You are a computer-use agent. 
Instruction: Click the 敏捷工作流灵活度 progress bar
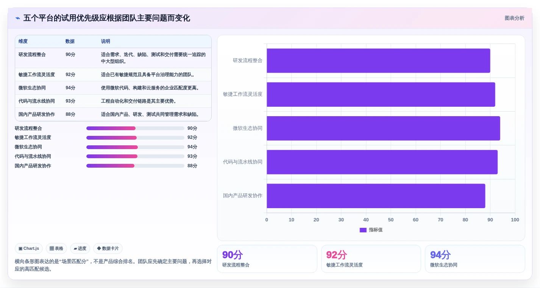[135, 138]
